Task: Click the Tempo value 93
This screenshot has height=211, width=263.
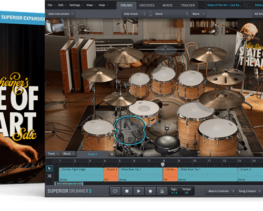Action: (x=186, y=193)
